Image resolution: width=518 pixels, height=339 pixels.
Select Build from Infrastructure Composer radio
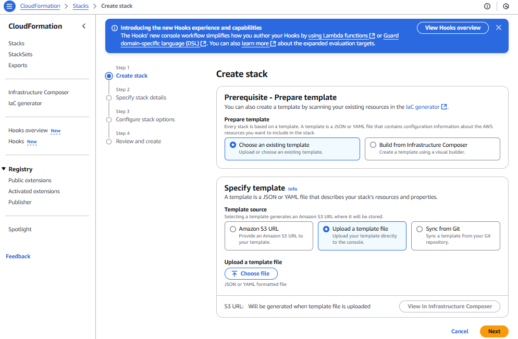373,145
